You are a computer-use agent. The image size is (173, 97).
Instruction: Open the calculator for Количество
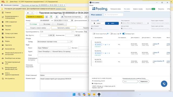pyautogui.click(x=79, y=35)
